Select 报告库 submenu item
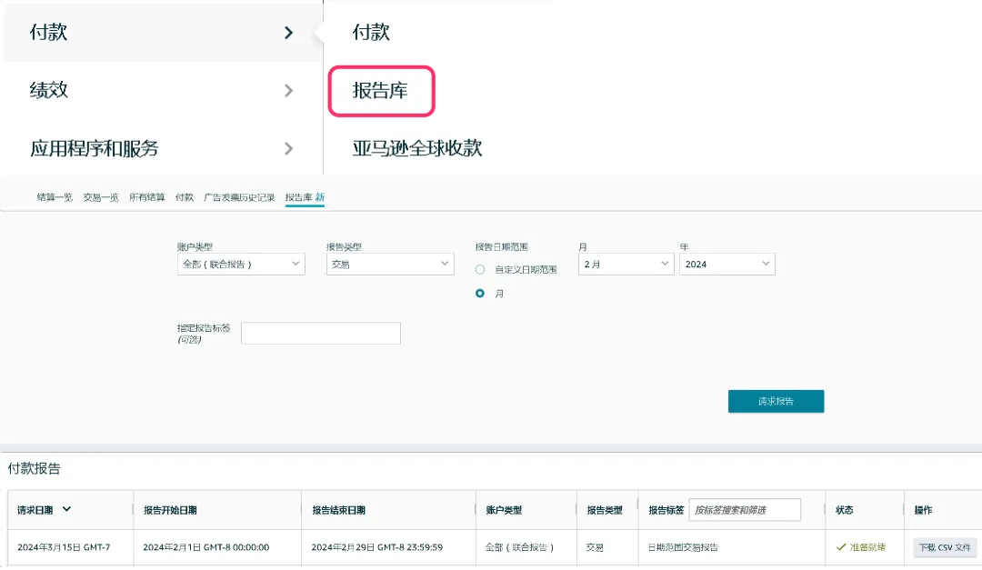 (x=381, y=91)
